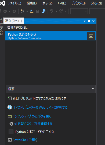The height and width of the screenshot is (145, 105).
Task: Click interactive window icon on Python 3.7 row
Action: [91, 36]
